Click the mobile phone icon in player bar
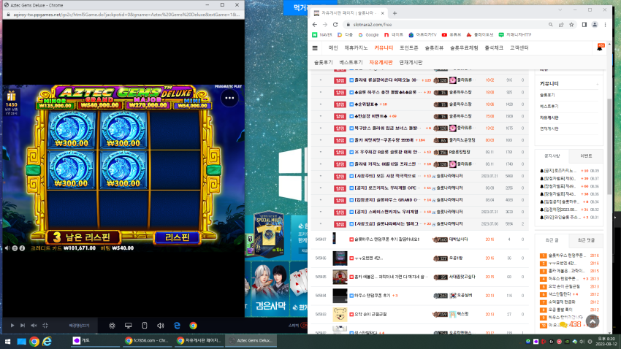The height and width of the screenshot is (349, 621). tap(145, 325)
